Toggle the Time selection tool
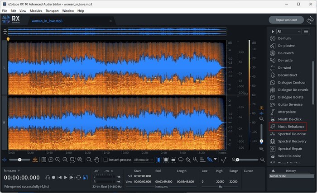This screenshot has height=193, width=317. click(x=158, y=160)
